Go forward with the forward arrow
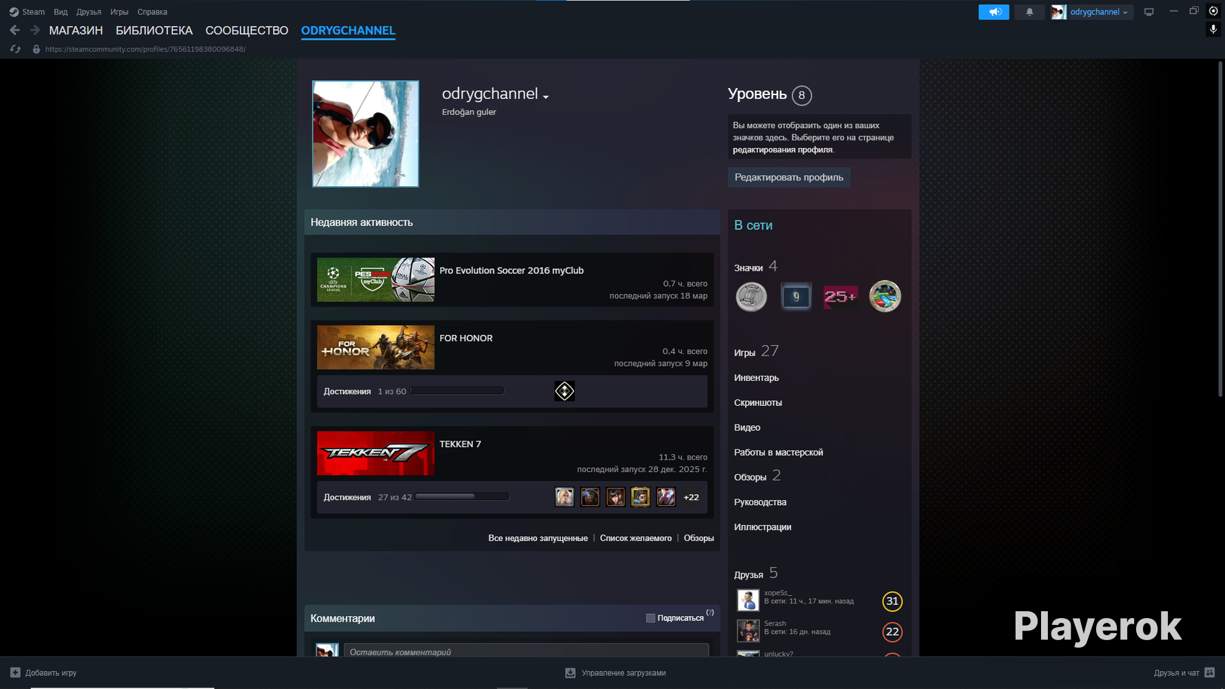Viewport: 1225px width, 689px height. pos(35,30)
